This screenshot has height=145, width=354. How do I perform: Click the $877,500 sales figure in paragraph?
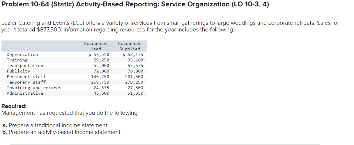[49, 30]
